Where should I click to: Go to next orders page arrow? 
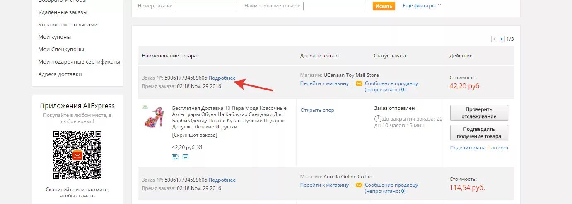(502, 39)
